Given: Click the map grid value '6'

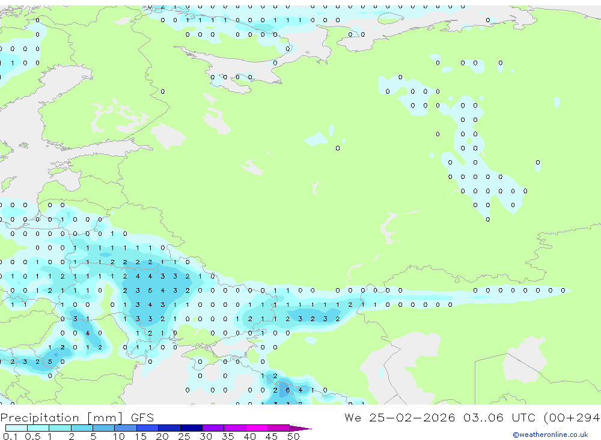Looking at the screenshot, I should coord(287,390).
